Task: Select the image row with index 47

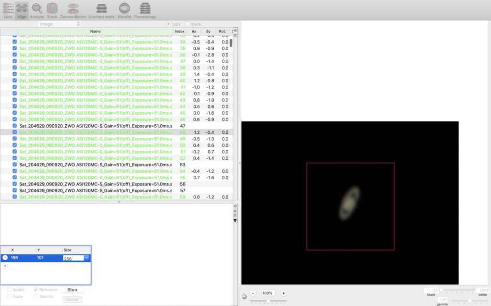Action: pyautogui.click(x=116, y=126)
